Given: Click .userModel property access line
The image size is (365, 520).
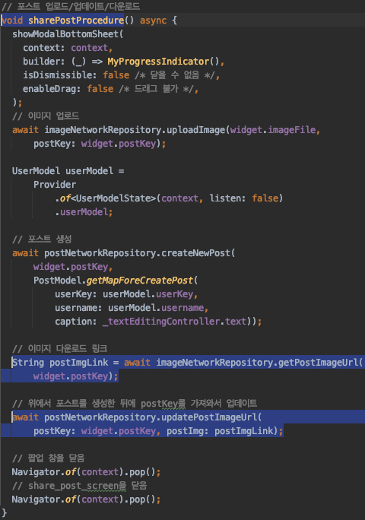Looking at the screenshot, I should click(x=84, y=212).
